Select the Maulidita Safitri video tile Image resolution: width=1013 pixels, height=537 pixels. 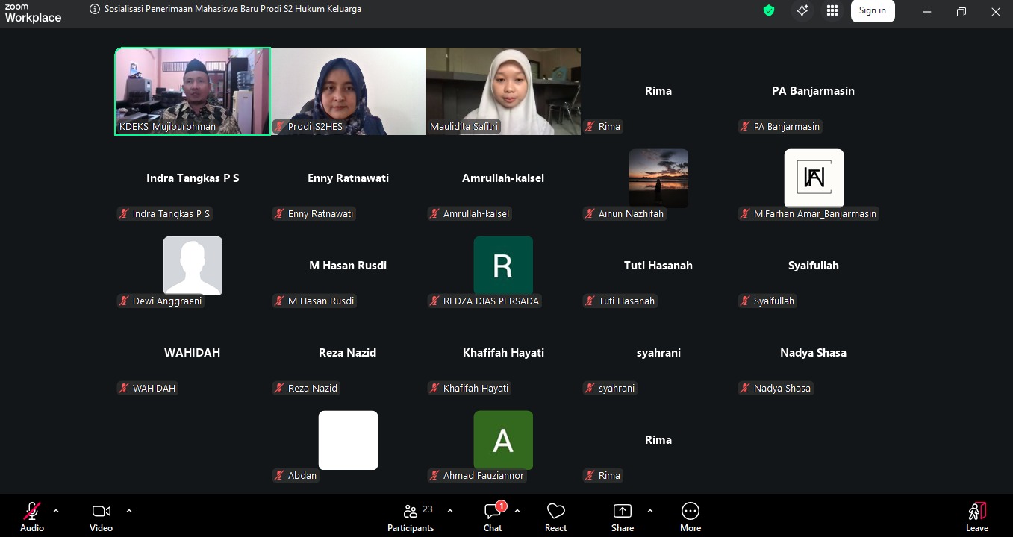click(503, 91)
